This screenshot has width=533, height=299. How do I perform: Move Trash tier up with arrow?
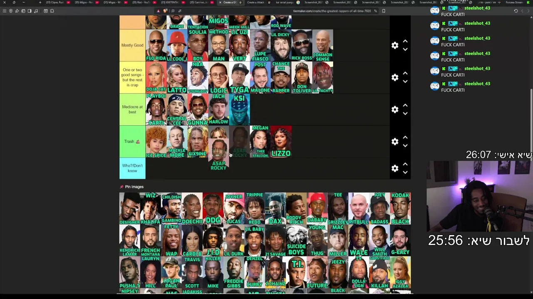[405, 137]
